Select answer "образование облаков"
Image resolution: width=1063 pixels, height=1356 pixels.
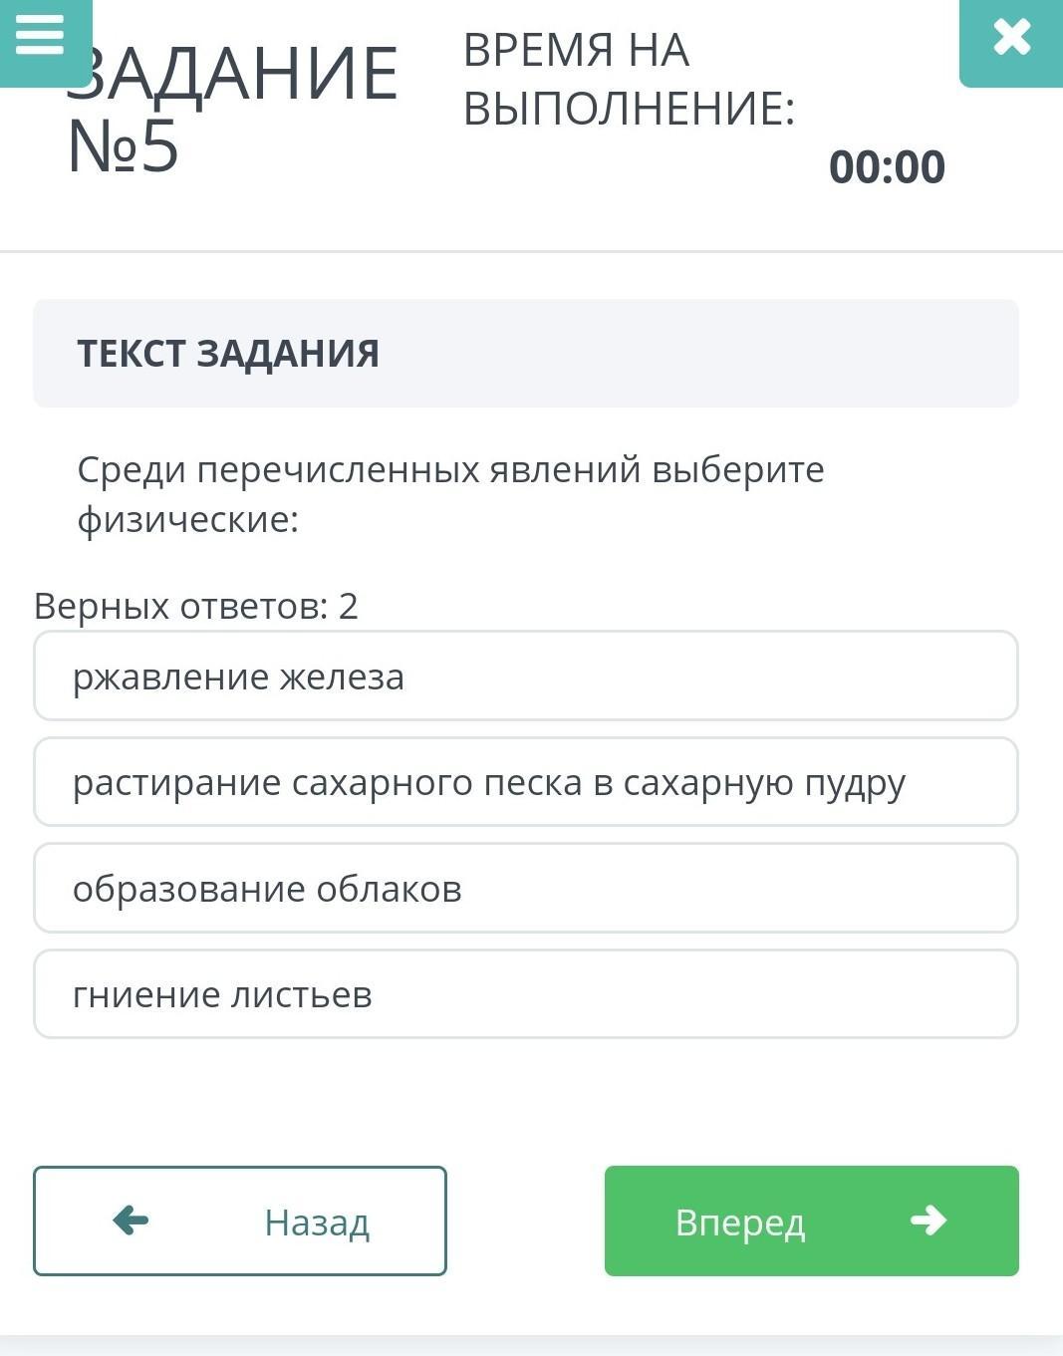[525, 889]
